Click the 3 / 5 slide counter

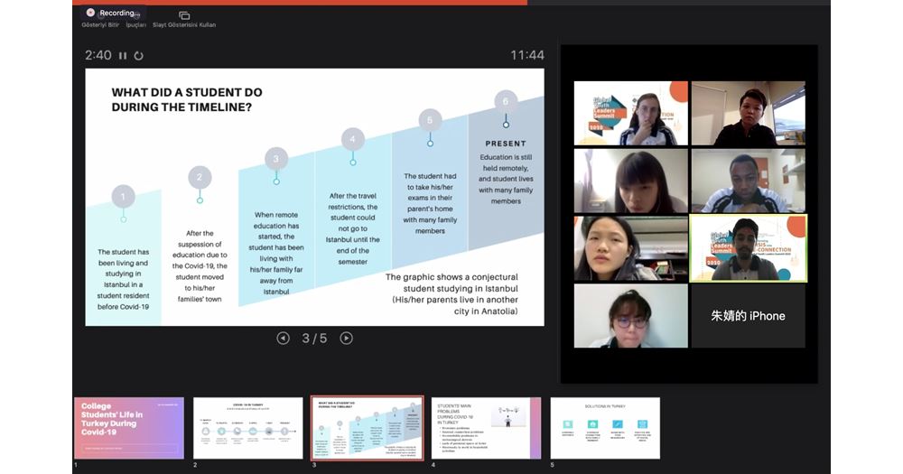pos(314,339)
